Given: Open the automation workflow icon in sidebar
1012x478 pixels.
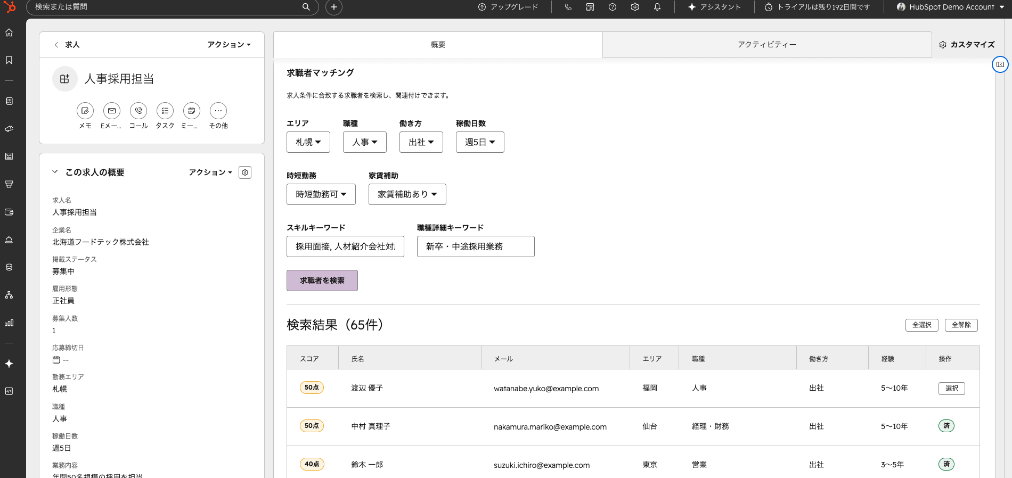Looking at the screenshot, I should tap(9, 295).
